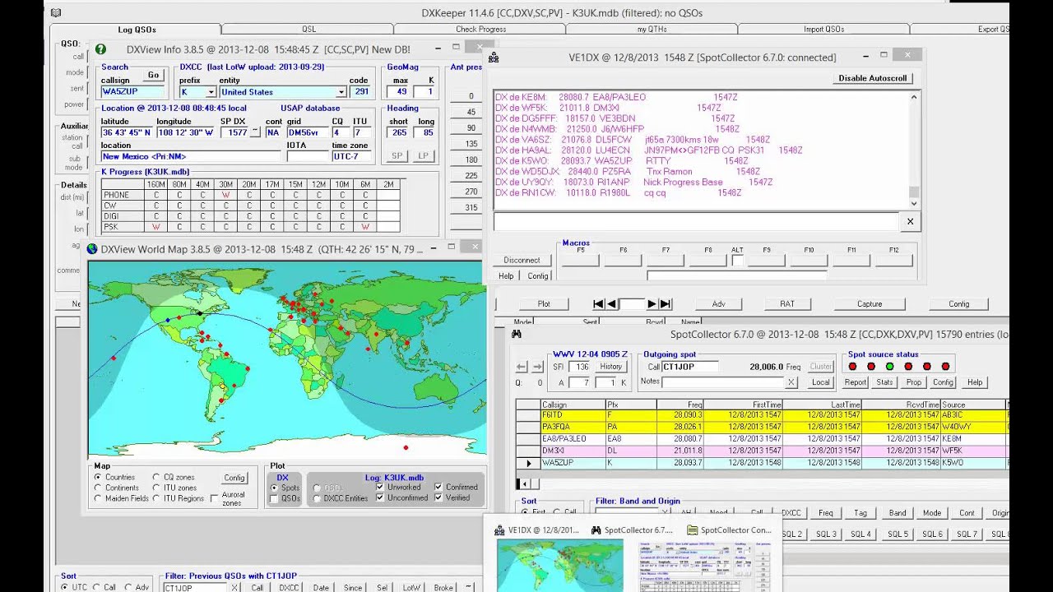Uncheck the Unworked plot checkbox

tap(381, 487)
